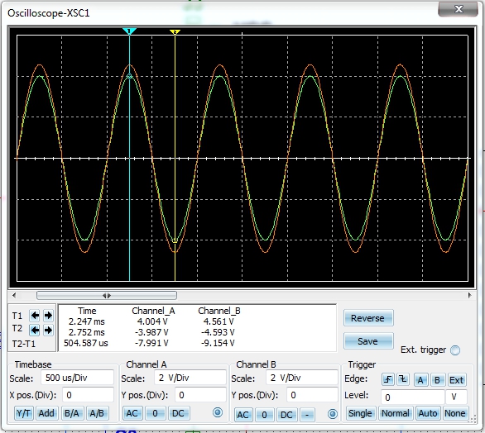Click T2-T1 value 504.587 us
This screenshot has height=433, width=485.
[x=86, y=343]
